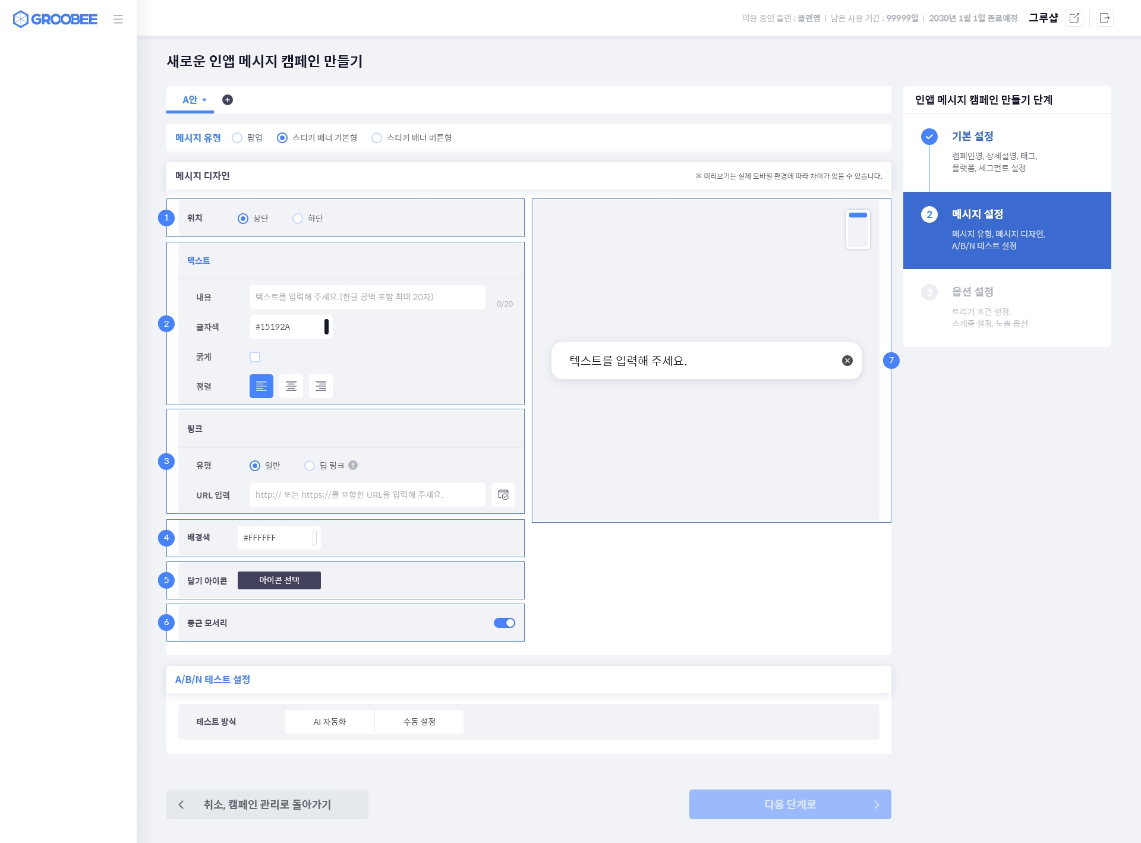Image resolution: width=1141 pixels, height=843 pixels.
Task: Click the close X icon on the preview banner
Action: click(x=847, y=361)
